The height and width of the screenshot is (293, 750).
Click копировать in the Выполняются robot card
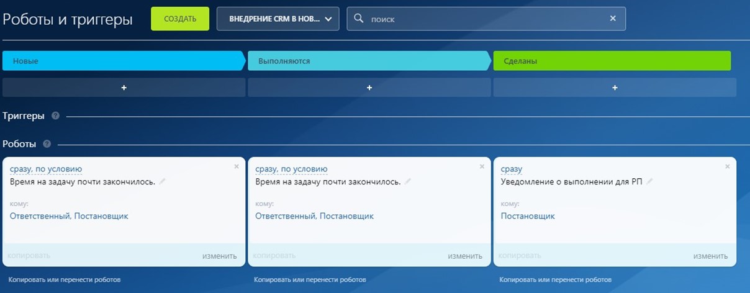point(274,255)
